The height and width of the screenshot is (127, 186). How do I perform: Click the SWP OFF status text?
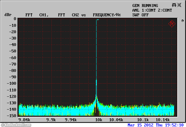[x=140, y=15]
